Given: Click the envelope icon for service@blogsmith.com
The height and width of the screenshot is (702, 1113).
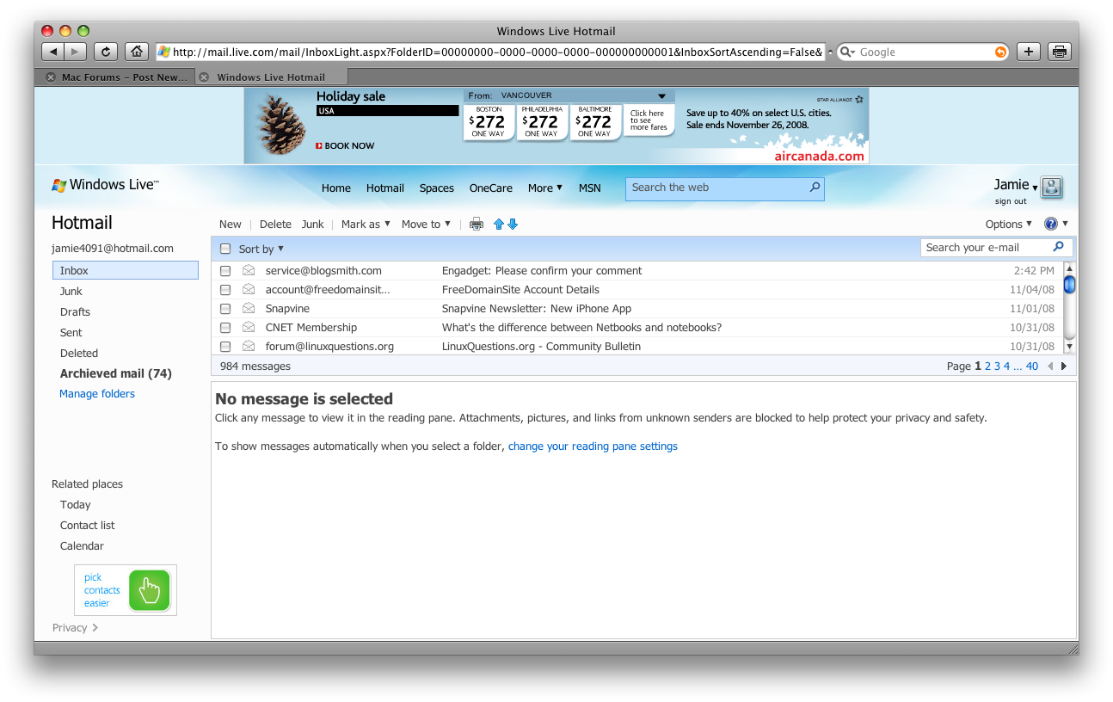Looking at the screenshot, I should (249, 270).
